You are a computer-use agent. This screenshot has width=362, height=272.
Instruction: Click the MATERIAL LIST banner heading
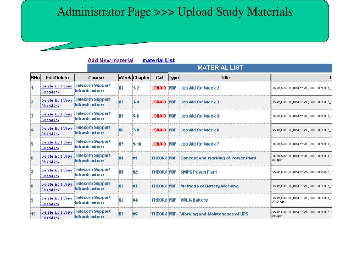pos(220,68)
